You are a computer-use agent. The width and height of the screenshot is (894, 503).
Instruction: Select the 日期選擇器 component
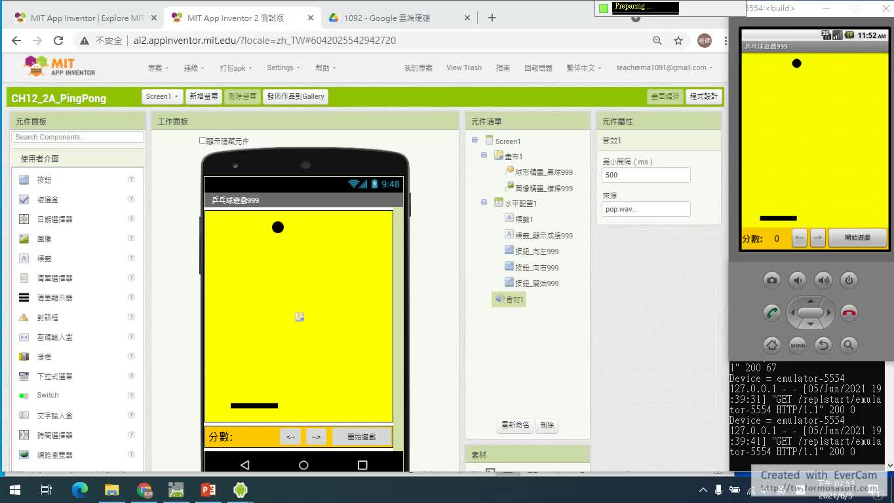click(x=54, y=219)
